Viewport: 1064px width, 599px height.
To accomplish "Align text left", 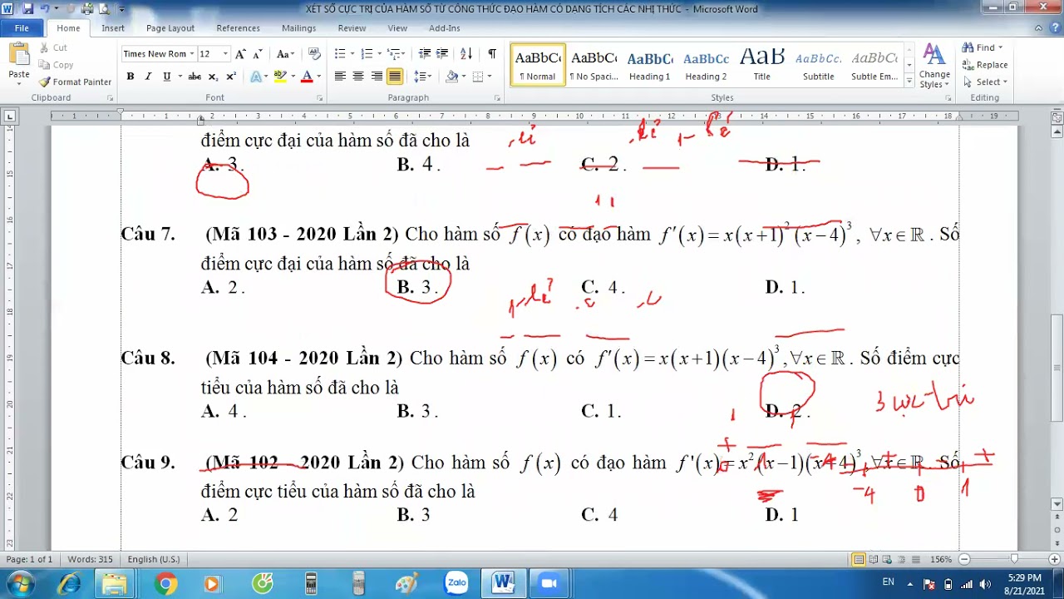I will click(x=340, y=77).
